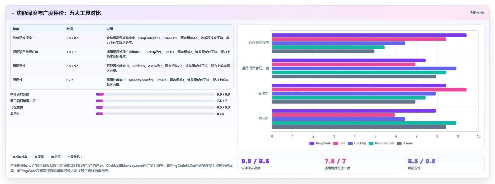Click the 表格 tag chip

click(x=39, y=157)
